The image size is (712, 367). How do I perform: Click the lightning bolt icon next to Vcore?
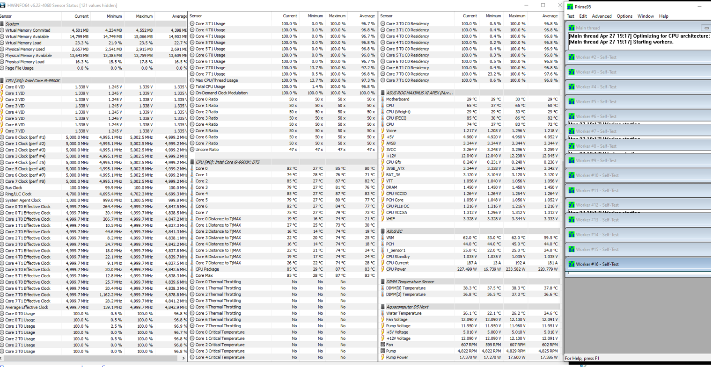(x=383, y=130)
